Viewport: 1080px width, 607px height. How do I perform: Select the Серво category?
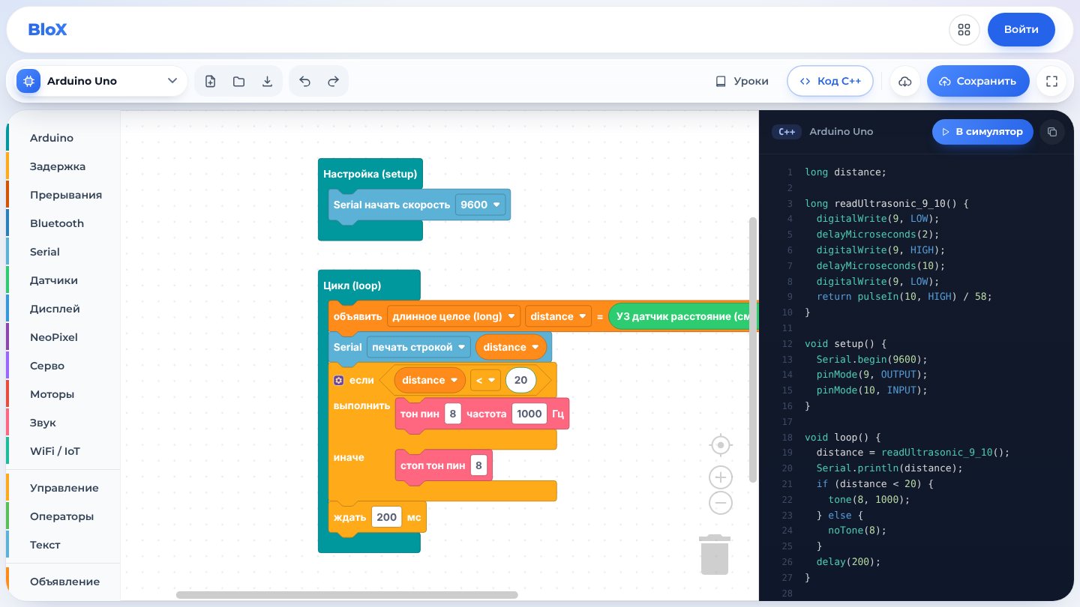pyautogui.click(x=64, y=366)
